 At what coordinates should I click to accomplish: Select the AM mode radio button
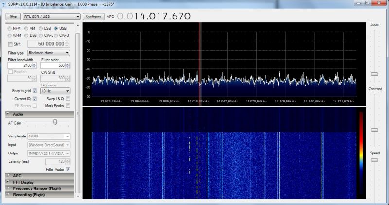click(26, 28)
